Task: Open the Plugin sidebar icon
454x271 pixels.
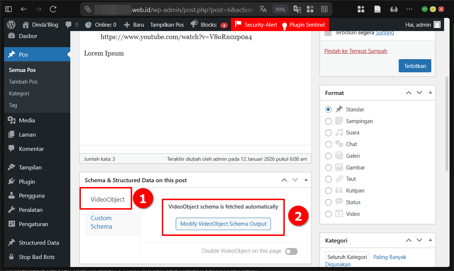Action: pos(12,182)
